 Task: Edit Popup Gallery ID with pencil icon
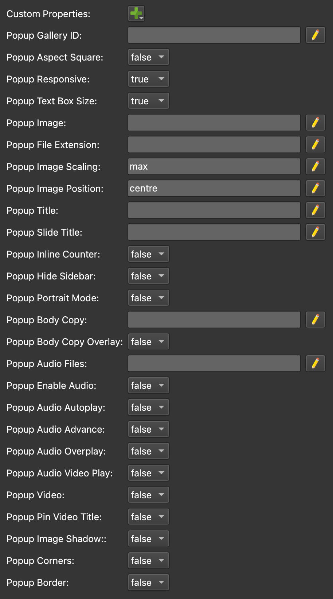[x=316, y=35]
